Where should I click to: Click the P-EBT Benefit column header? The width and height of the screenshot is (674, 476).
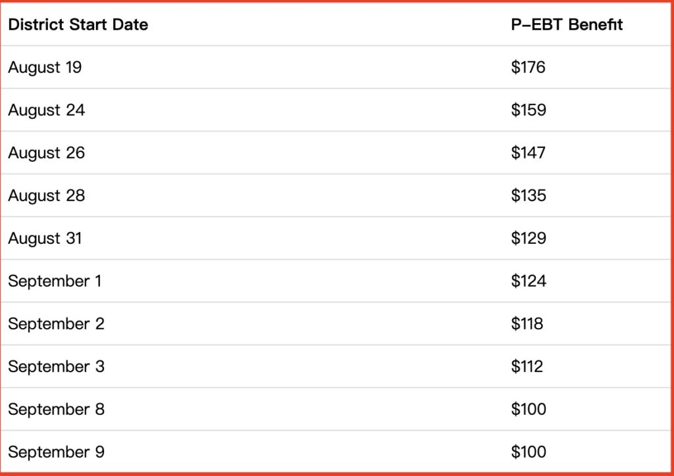click(567, 25)
